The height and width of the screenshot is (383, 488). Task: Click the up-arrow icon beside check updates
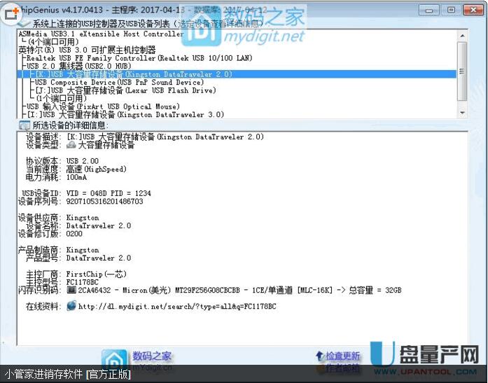[x=320, y=356]
